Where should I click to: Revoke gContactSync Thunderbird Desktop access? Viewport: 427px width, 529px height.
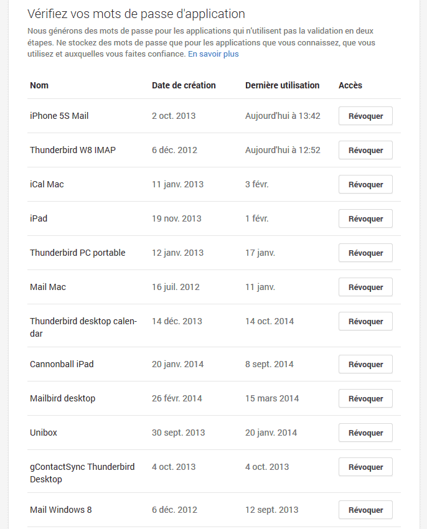click(x=365, y=467)
